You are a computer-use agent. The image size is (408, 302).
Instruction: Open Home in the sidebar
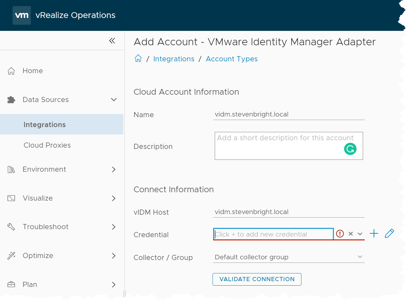pos(32,71)
